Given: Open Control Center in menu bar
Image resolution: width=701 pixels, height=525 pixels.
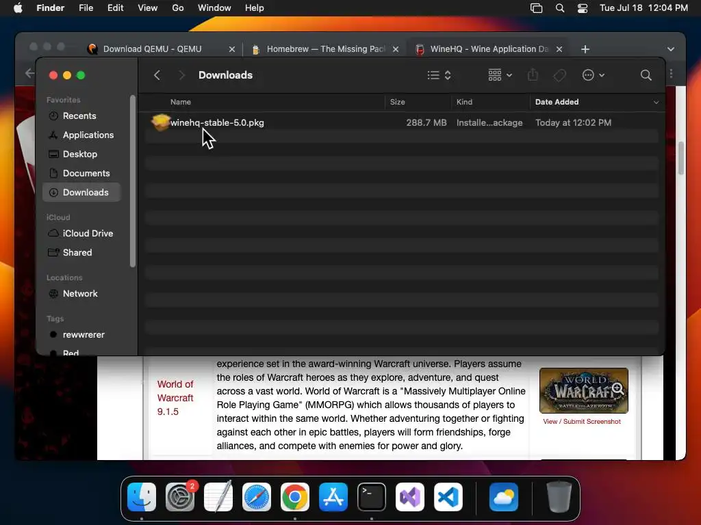Looking at the screenshot, I should 583,8.
